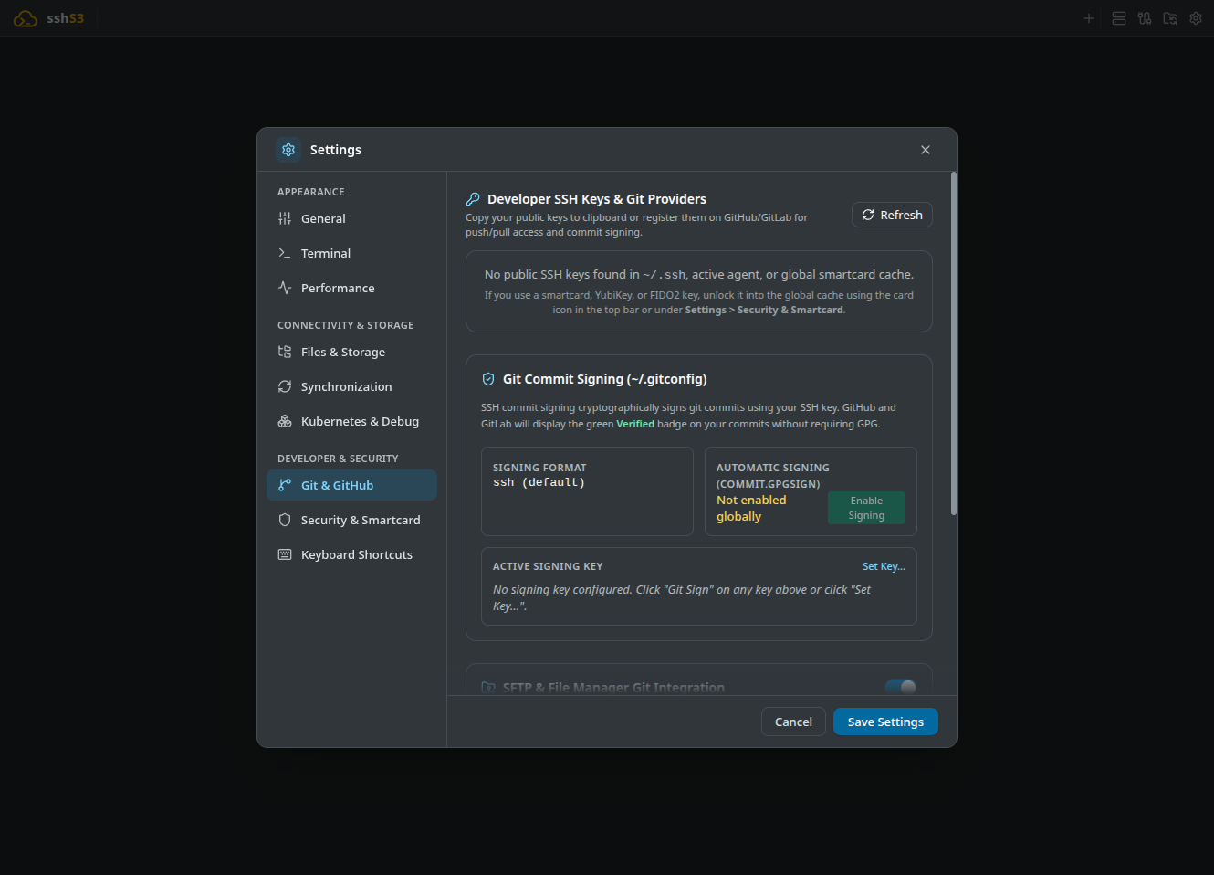This screenshot has width=1214, height=875.
Task: Click Save Settings button
Action: point(885,722)
